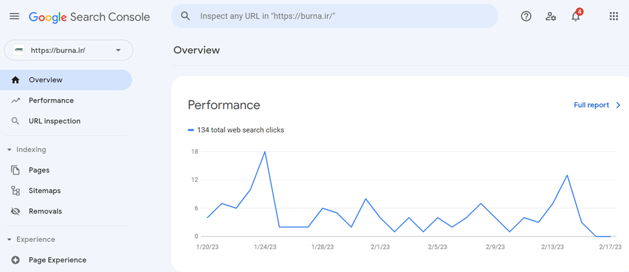629x272 pixels.
Task: Click the Google Search Console logo
Action: [89, 17]
